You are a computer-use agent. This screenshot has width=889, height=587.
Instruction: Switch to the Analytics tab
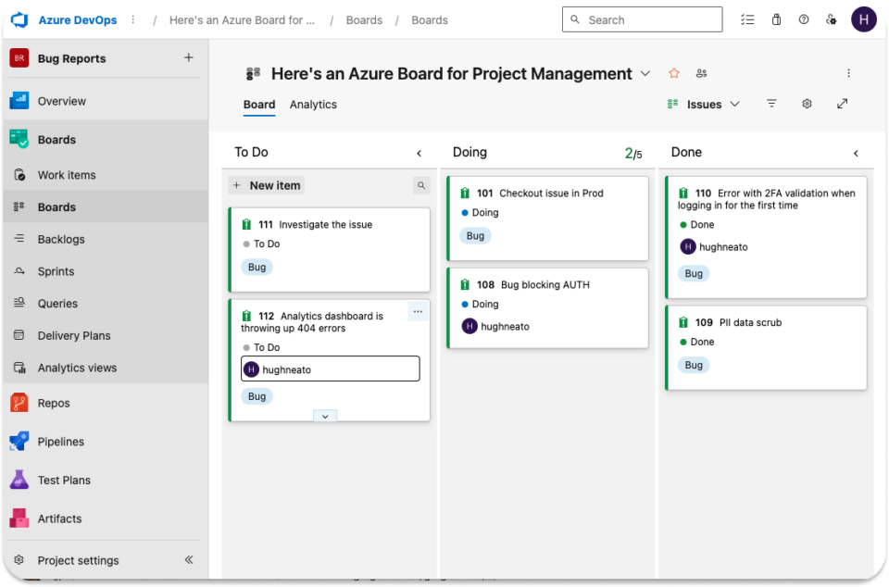click(x=313, y=105)
